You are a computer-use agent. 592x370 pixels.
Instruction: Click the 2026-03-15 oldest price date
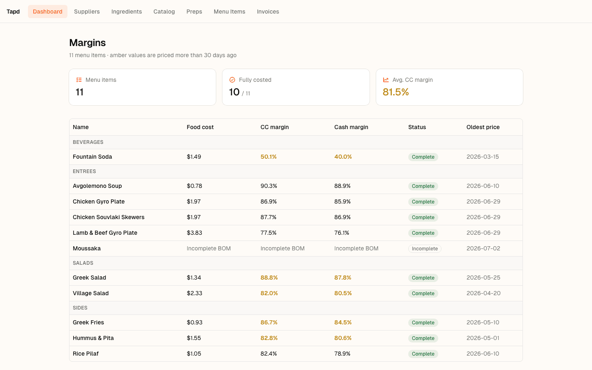tap(483, 157)
